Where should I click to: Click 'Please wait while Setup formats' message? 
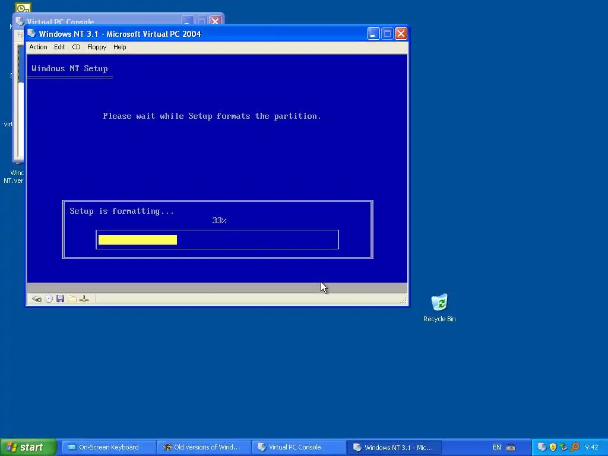212,116
